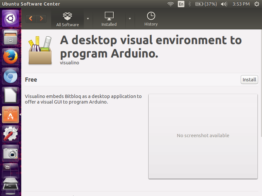Click the Visualino embeds Bitbloq description text

tap(83, 99)
